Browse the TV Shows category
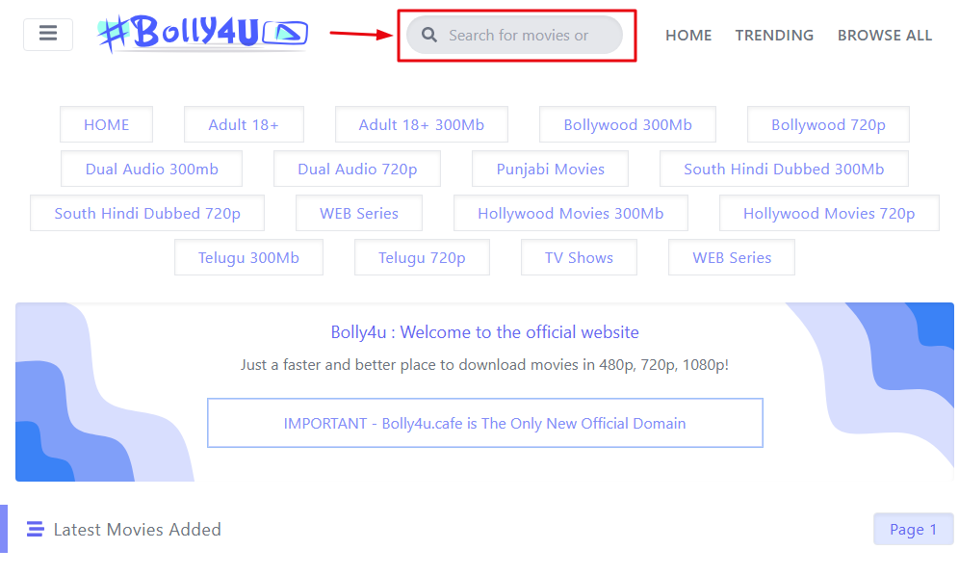 580,258
